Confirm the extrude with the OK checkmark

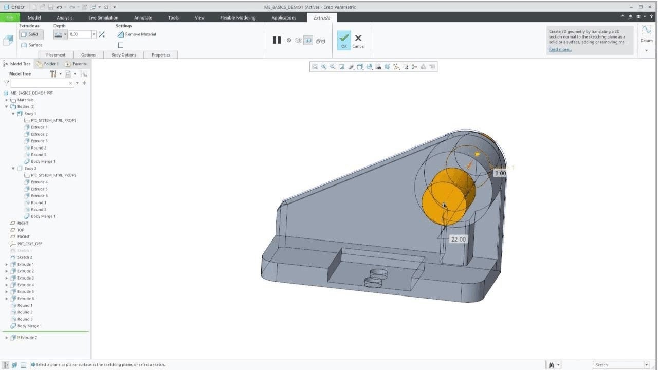(344, 40)
